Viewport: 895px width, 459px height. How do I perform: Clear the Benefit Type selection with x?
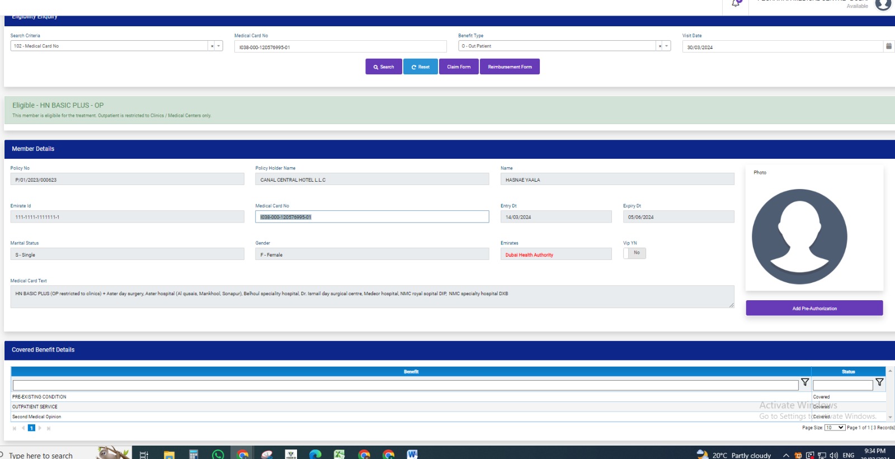[x=660, y=46]
